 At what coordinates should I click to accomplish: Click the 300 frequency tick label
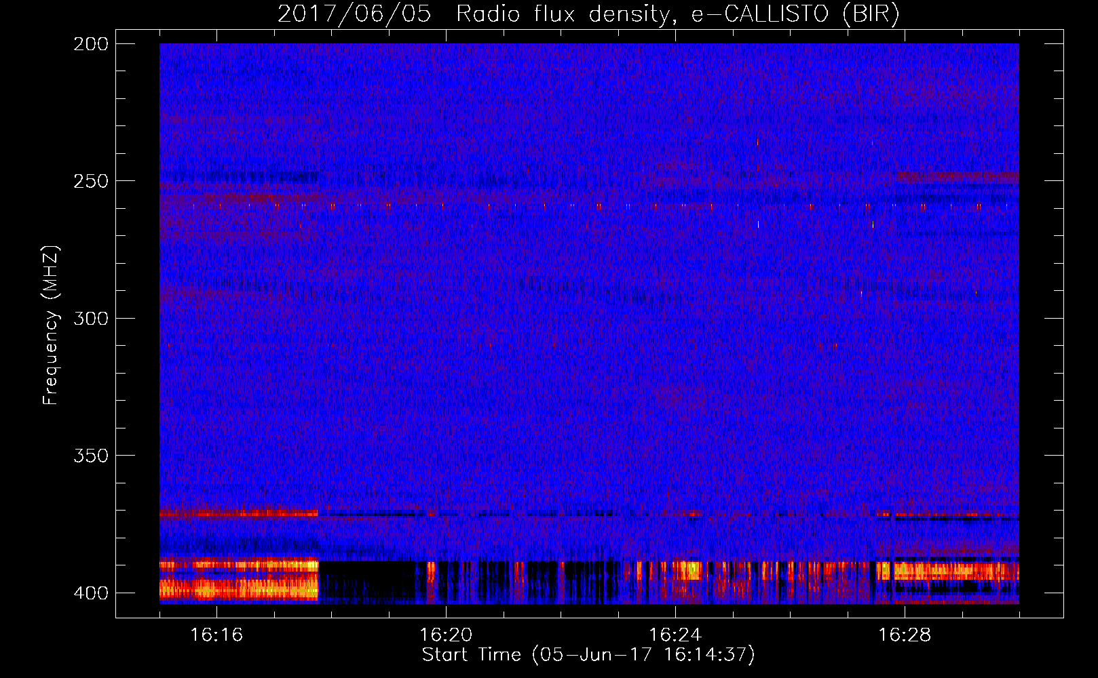point(91,318)
